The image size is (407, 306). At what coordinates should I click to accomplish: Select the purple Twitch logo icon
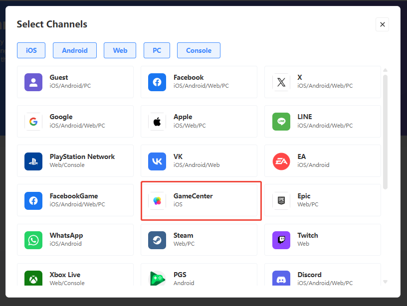pos(281,240)
